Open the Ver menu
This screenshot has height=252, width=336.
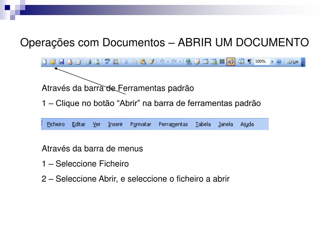click(97, 124)
